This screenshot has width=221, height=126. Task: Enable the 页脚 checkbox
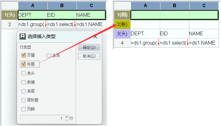24,109
